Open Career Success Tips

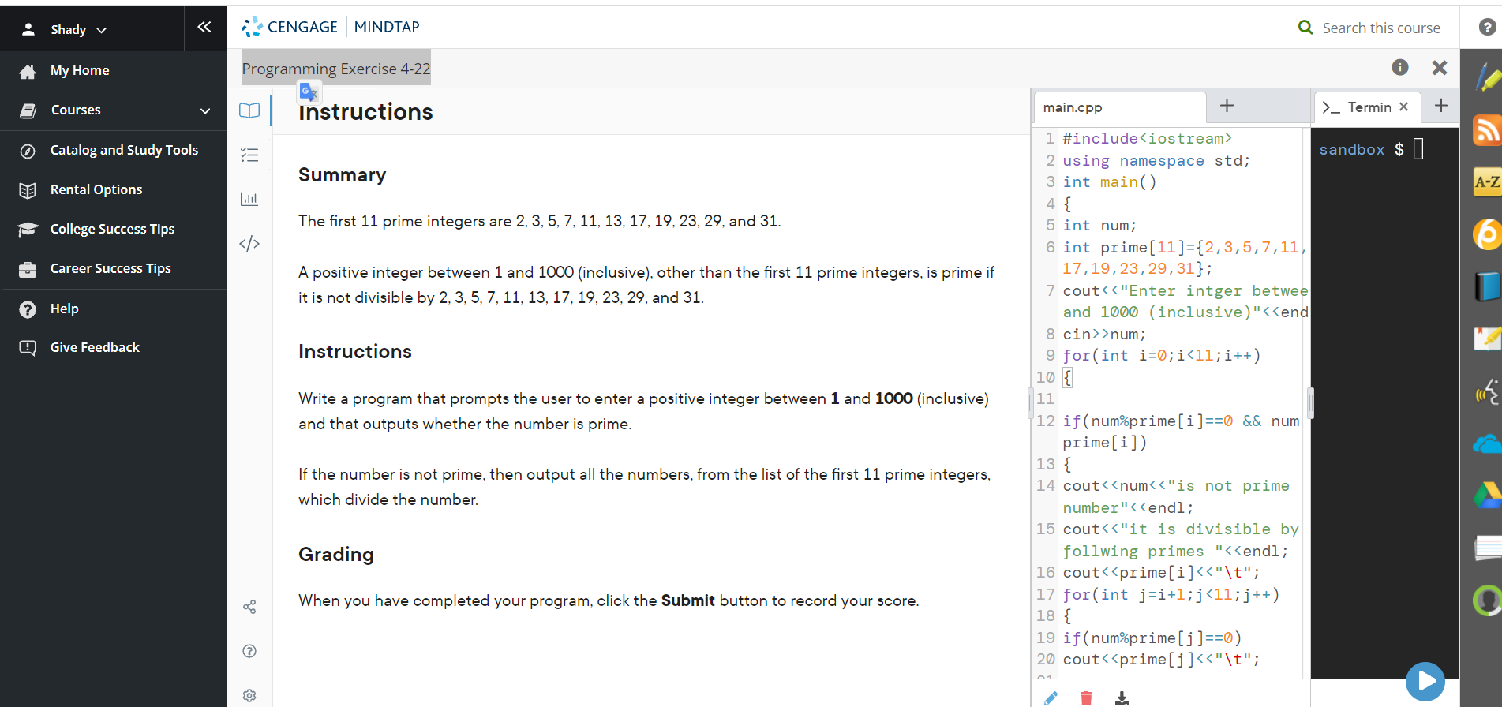pyautogui.click(x=110, y=268)
